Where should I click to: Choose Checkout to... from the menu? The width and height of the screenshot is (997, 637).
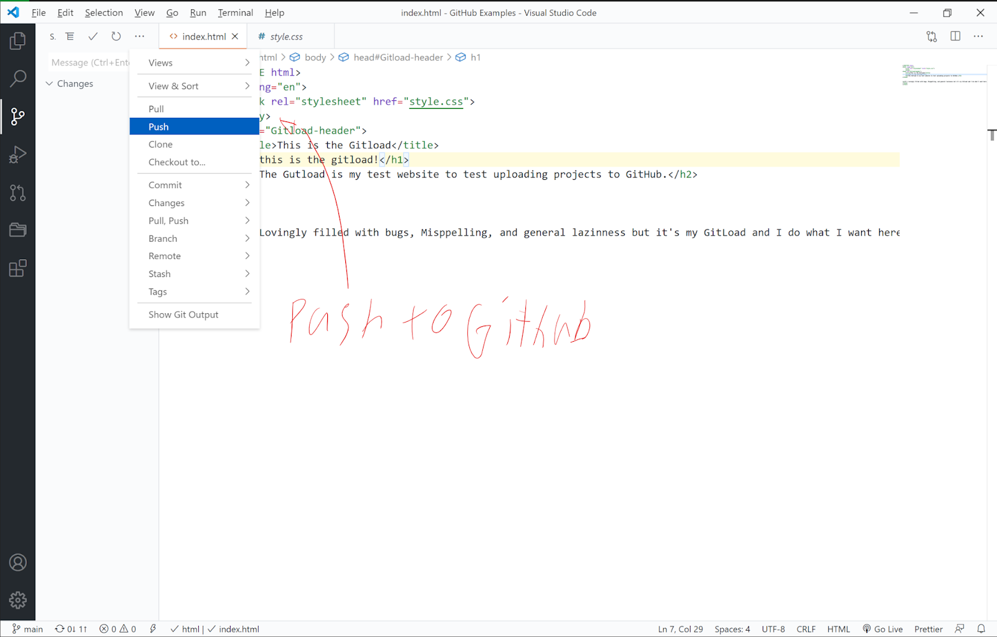pos(194,162)
